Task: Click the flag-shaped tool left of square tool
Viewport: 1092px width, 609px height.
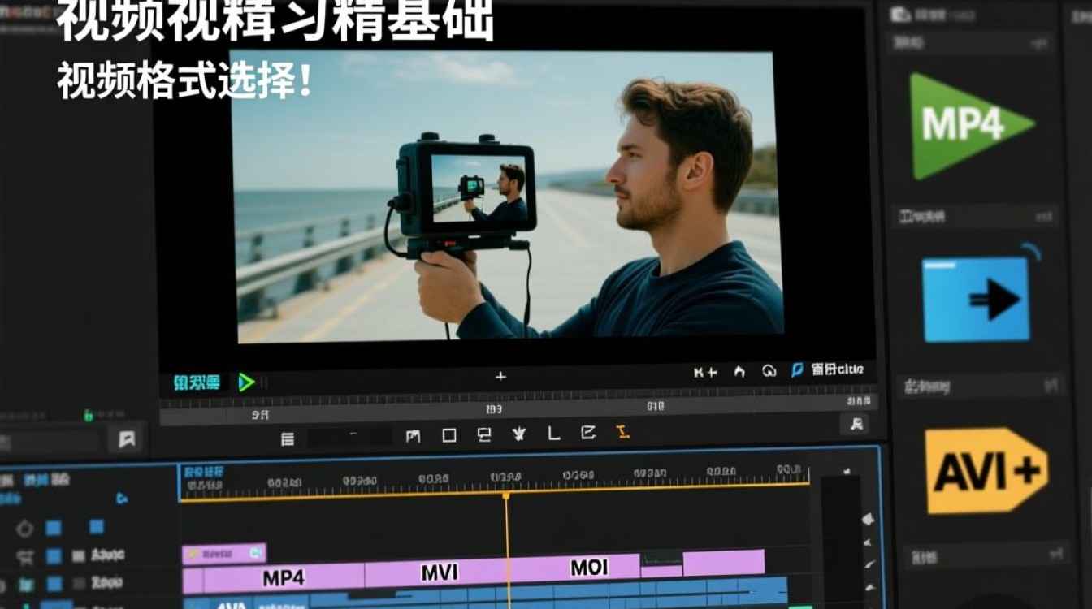Action: point(414,437)
